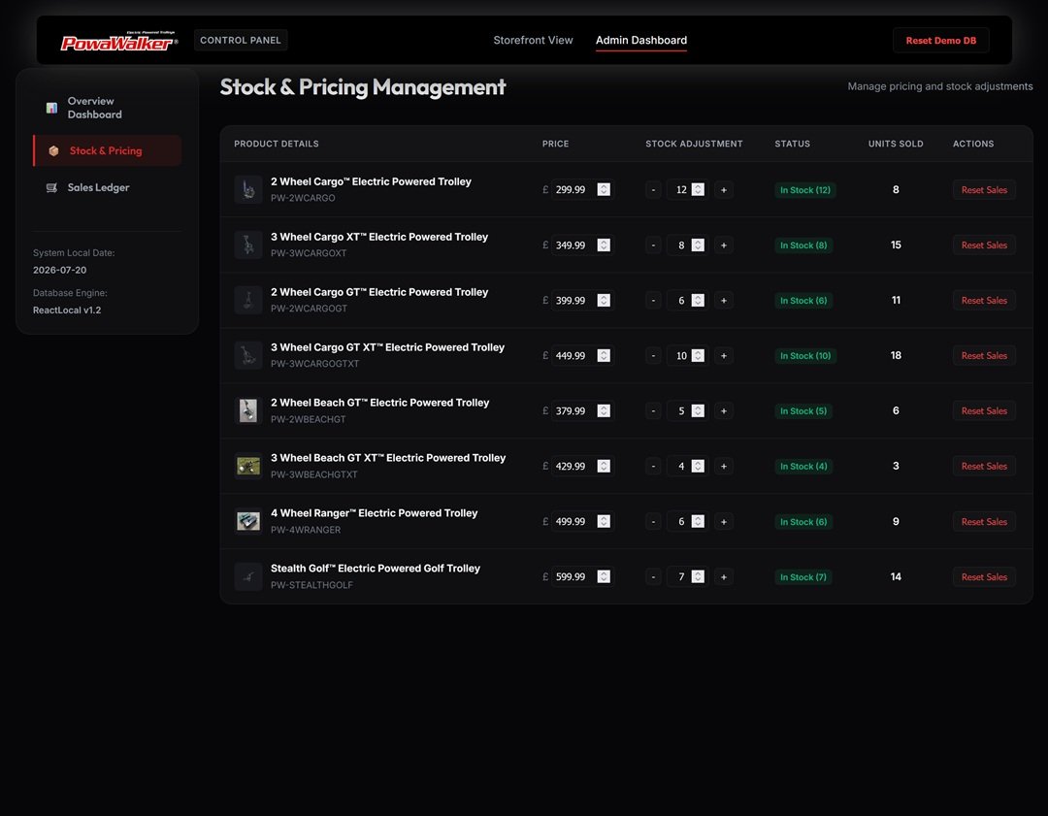Click price spinner arrows for 399.99
The width and height of the screenshot is (1048, 816).
tap(604, 301)
